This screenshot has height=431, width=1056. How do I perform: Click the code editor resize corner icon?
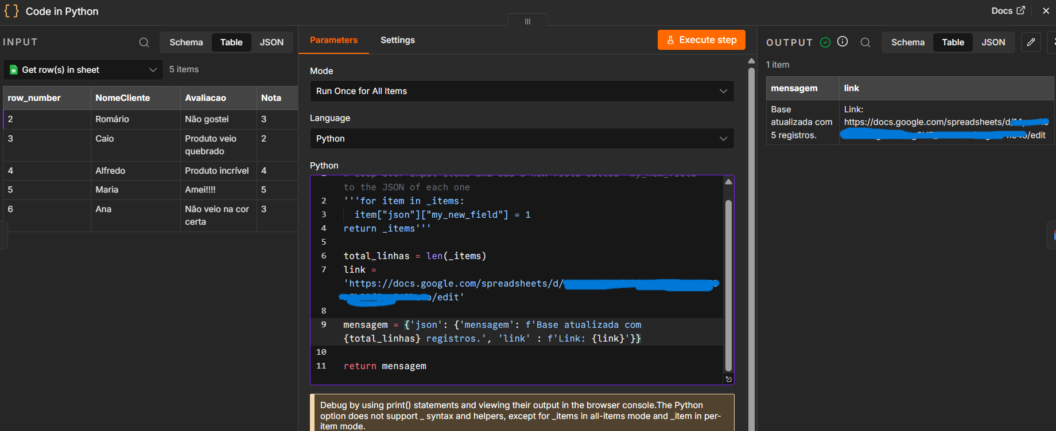click(x=728, y=379)
